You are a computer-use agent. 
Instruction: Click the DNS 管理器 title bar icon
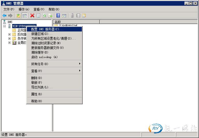point(4,3)
